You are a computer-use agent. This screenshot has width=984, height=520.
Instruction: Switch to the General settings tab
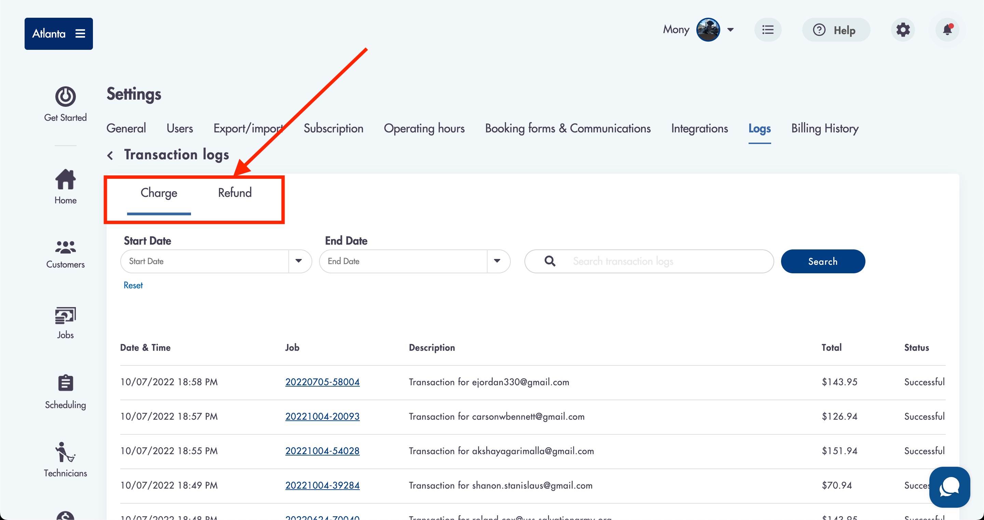tap(126, 128)
